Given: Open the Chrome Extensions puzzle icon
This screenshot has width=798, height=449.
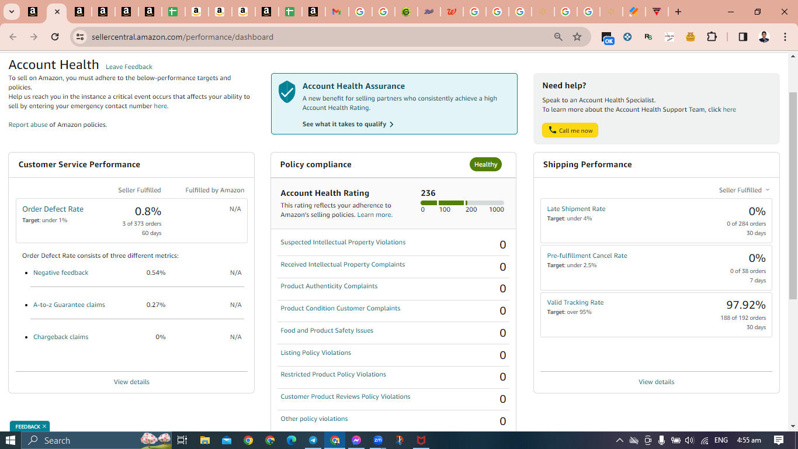Looking at the screenshot, I should coord(712,37).
